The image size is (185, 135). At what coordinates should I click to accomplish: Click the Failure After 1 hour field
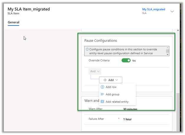click(127, 119)
